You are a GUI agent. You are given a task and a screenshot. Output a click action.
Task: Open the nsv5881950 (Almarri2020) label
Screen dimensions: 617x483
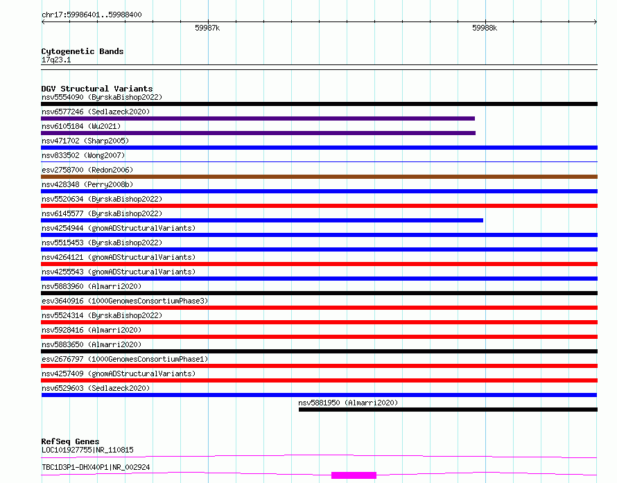(348, 403)
